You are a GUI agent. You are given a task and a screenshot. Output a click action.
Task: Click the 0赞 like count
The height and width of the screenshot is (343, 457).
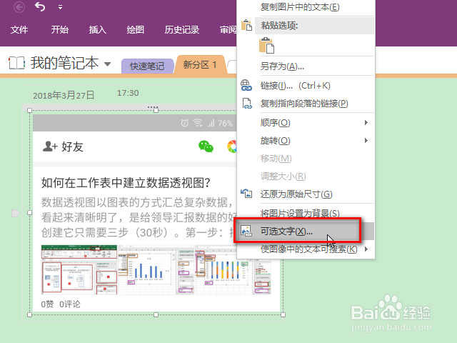tap(48, 304)
